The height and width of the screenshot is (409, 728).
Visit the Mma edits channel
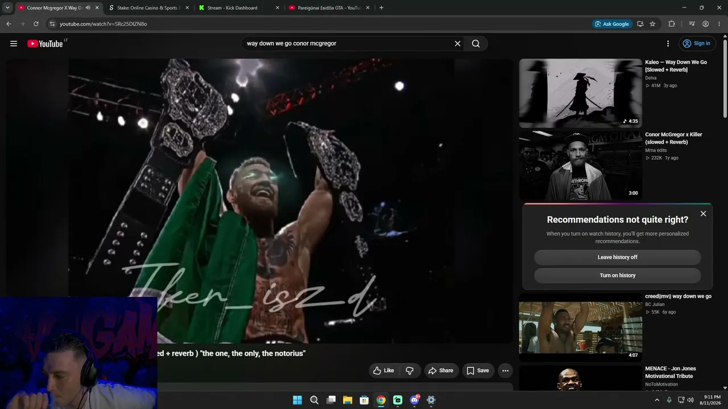point(656,151)
